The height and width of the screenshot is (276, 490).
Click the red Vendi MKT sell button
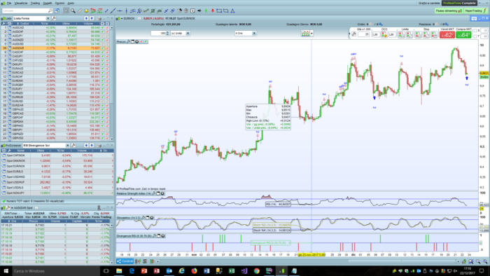click(447, 35)
